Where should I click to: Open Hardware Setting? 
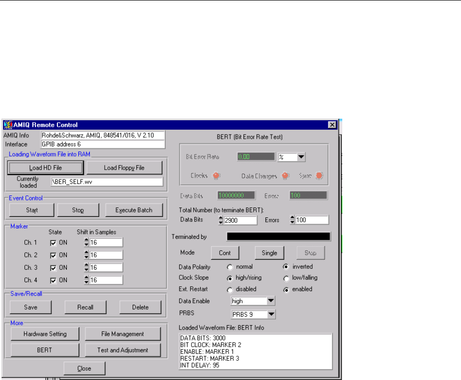click(x=45, y=334)
